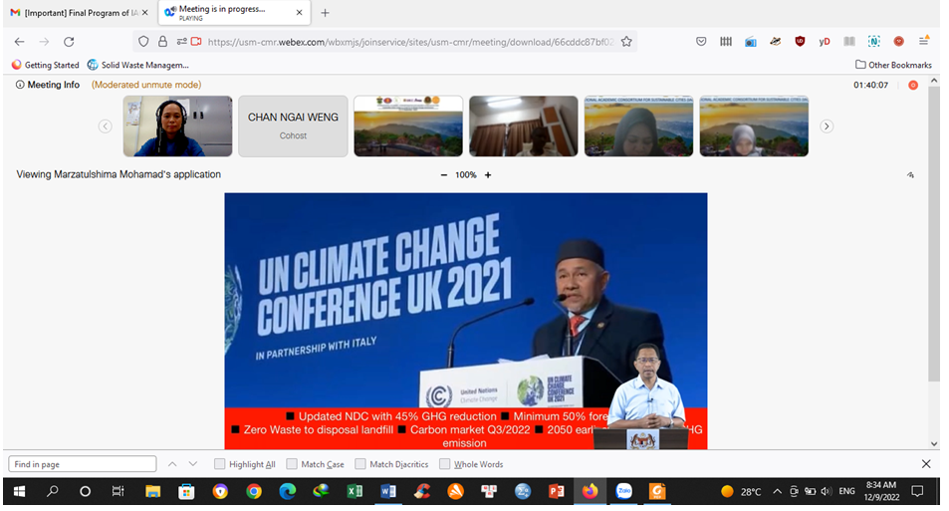949x511 pixels.
Task: Expand the Other Bookmarks folder
Action: (x=893, y=65)
